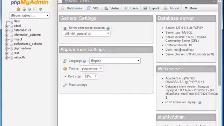Click the Language icon in Appearance Settings
224x126 pixels.
pyautogui.click(x=65, y=61)
